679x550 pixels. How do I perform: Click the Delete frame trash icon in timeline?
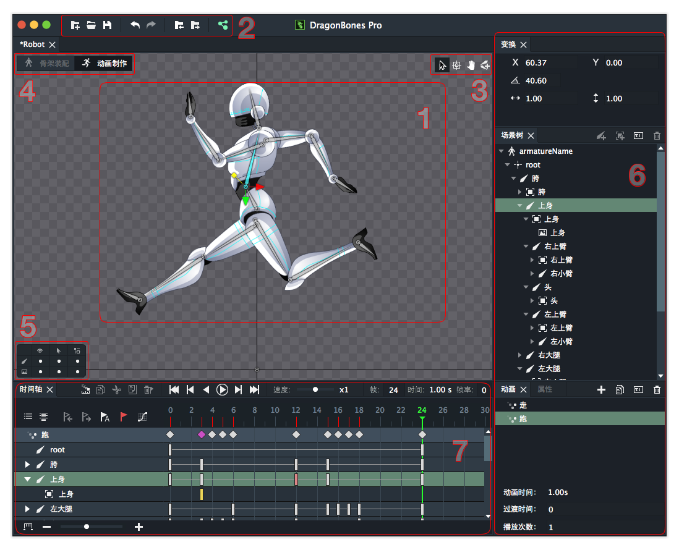pos(148,390)
